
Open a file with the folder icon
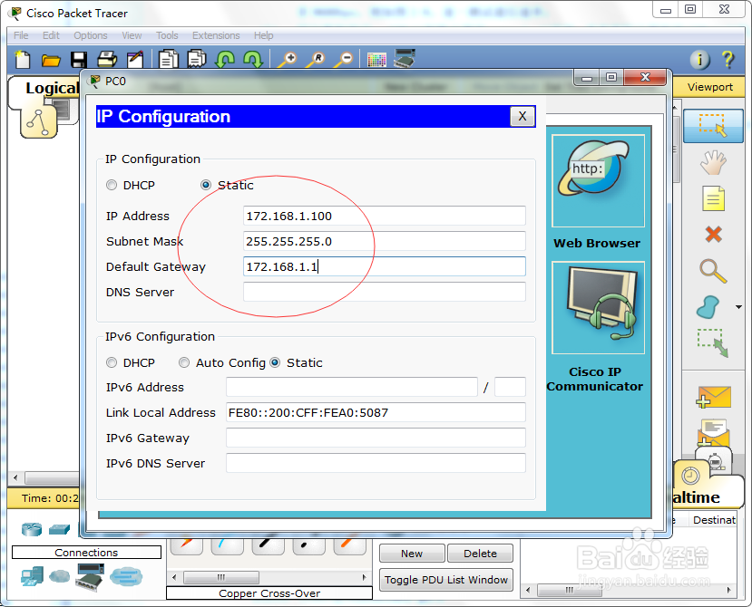51,60
